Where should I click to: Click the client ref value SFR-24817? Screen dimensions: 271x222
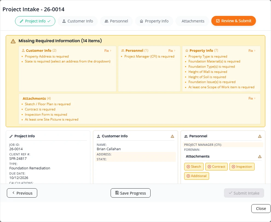tap(18, 158)
